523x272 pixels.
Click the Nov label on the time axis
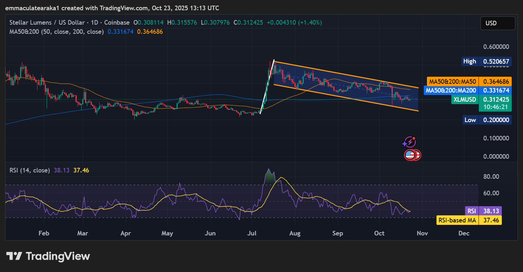click(422, 233)
